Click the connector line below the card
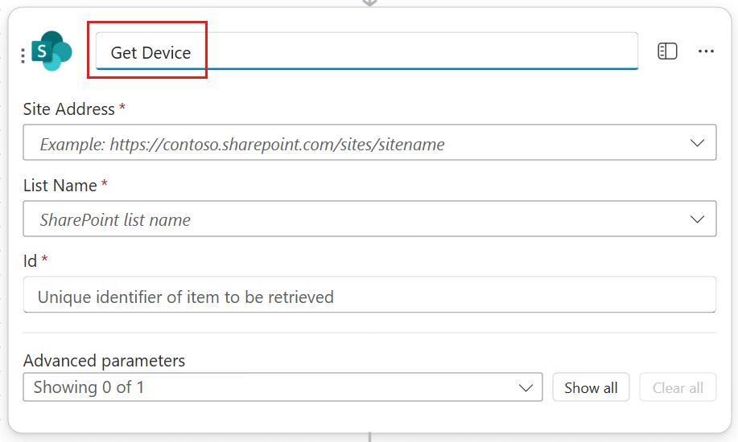Image resolution: width=738 pixels, height=442 pixels. tap(369, 437)
